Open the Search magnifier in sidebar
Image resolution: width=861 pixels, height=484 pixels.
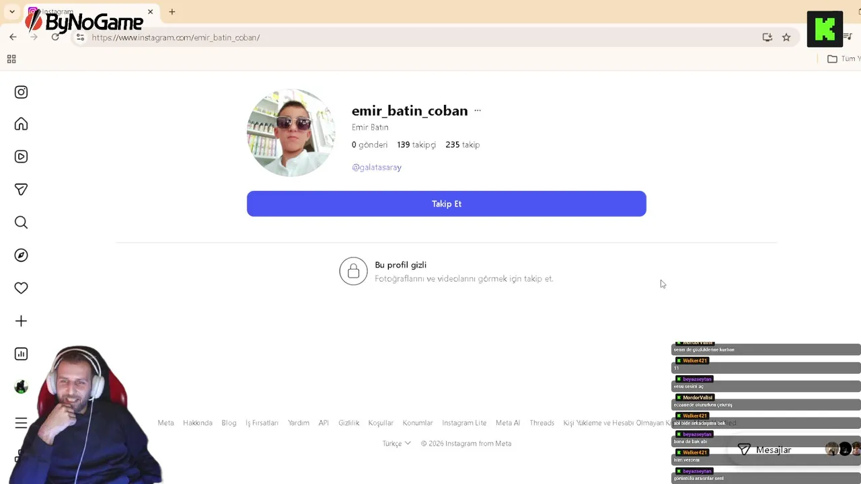tap(21, 223)
